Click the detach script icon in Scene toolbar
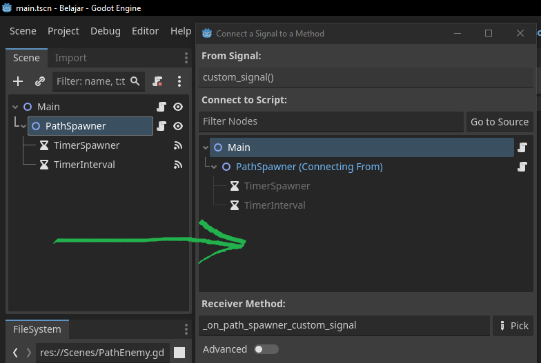541x363 pixels. click(157, 81)
